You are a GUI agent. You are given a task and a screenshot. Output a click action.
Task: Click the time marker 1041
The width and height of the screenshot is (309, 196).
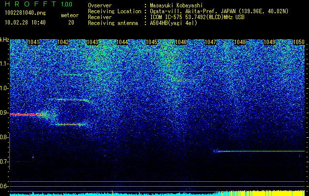[x=34, y=42]
